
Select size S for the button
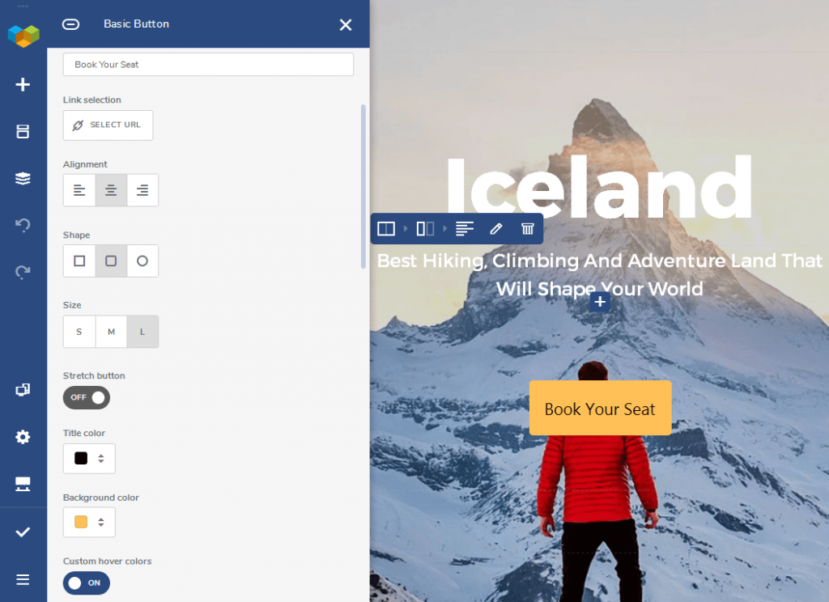point(79,332)
